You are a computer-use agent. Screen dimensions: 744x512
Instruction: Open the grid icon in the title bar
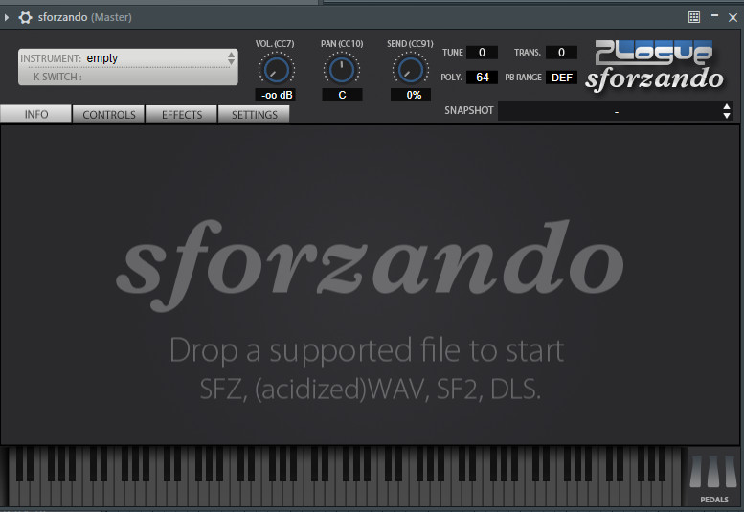tap(694, 17)
